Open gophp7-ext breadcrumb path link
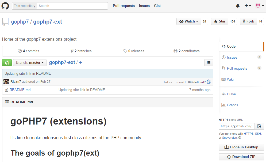The image size is (266, 162). click(62, 63)
